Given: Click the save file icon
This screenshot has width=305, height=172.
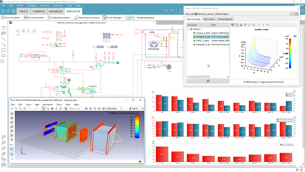Looking at the screenshot, I should pos(14,11).
